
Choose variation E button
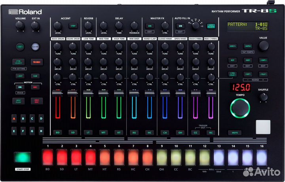[x=14, y=131]
